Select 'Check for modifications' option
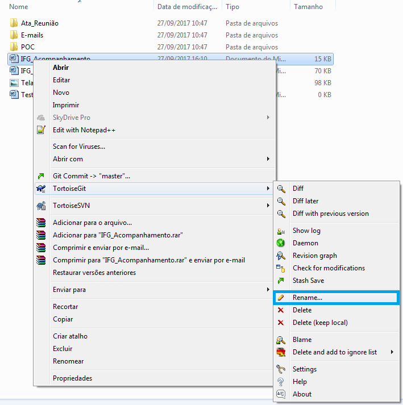403x405 pixels. click(329, 268)
